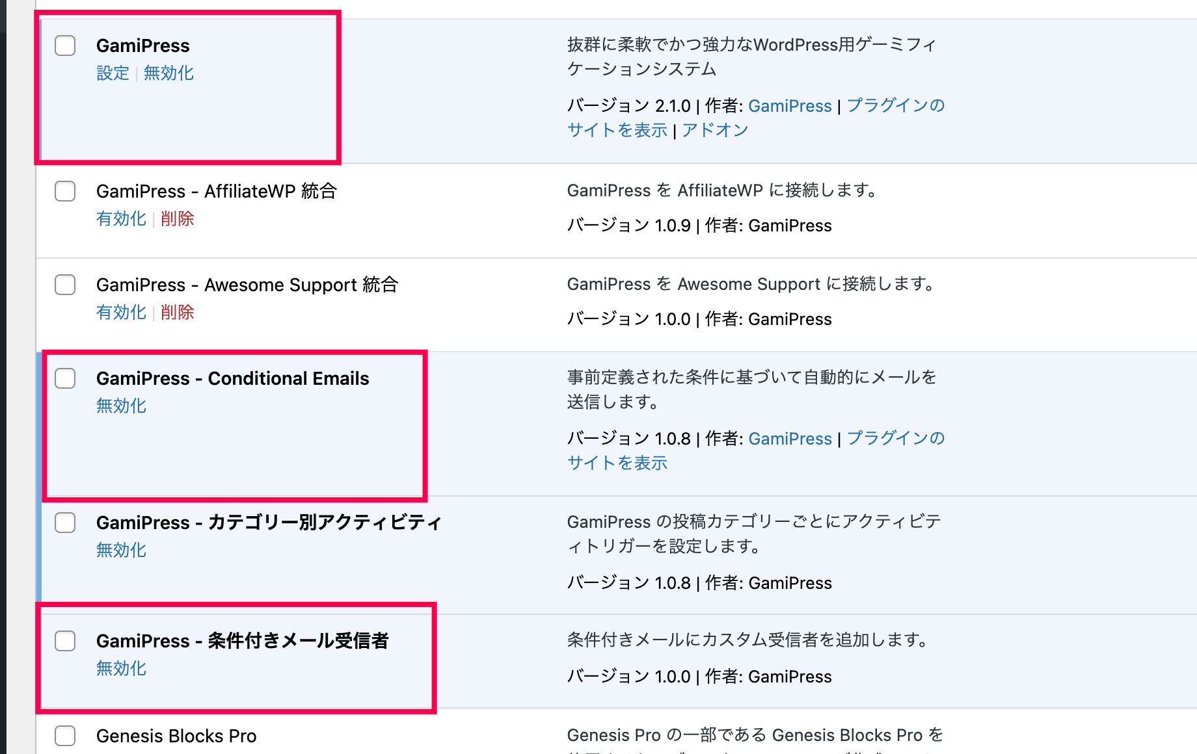The image size is (1197, 754).
Task: Tick the 条件付きメール受信者 plugin checkbox
Action: [65, 641]
